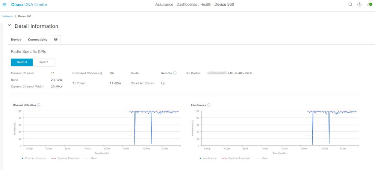Click the Tx Power value 11 dBm
Screen dimensions: 375x170
click(x=115, y=83)
